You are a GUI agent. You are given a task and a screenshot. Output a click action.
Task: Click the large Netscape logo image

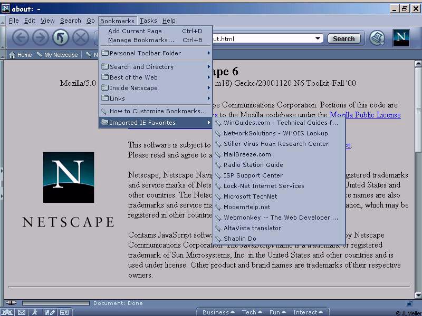tap(69, 177)
